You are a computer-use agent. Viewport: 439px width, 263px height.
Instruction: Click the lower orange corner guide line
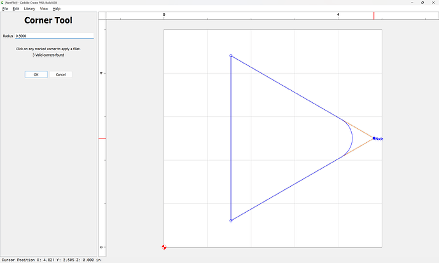359,147
